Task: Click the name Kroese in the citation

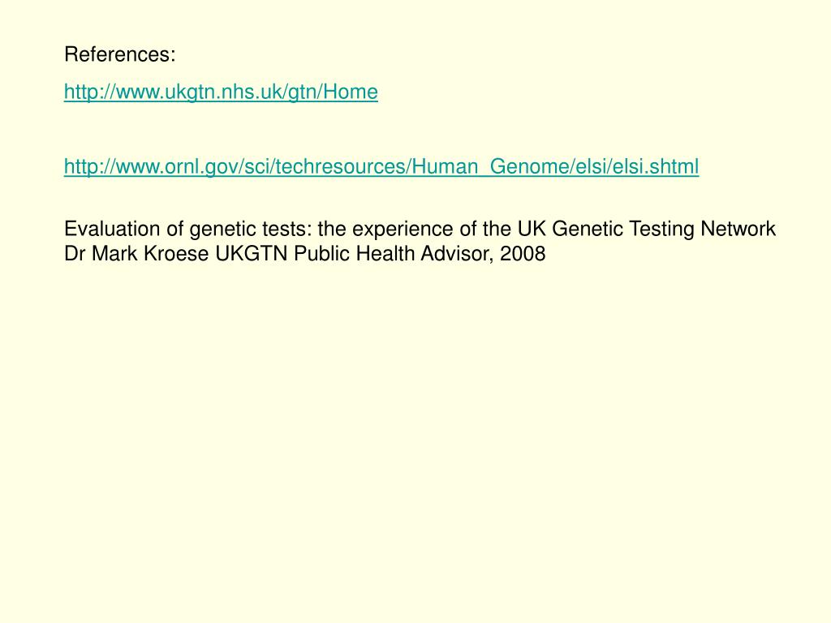Action: point(176,253)
